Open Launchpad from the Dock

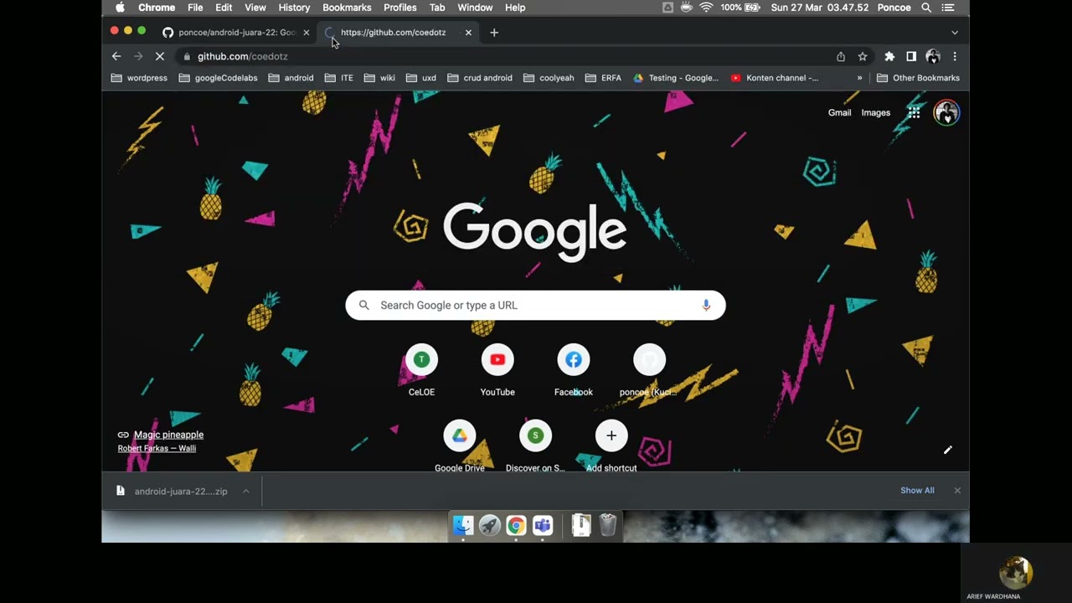490,525
